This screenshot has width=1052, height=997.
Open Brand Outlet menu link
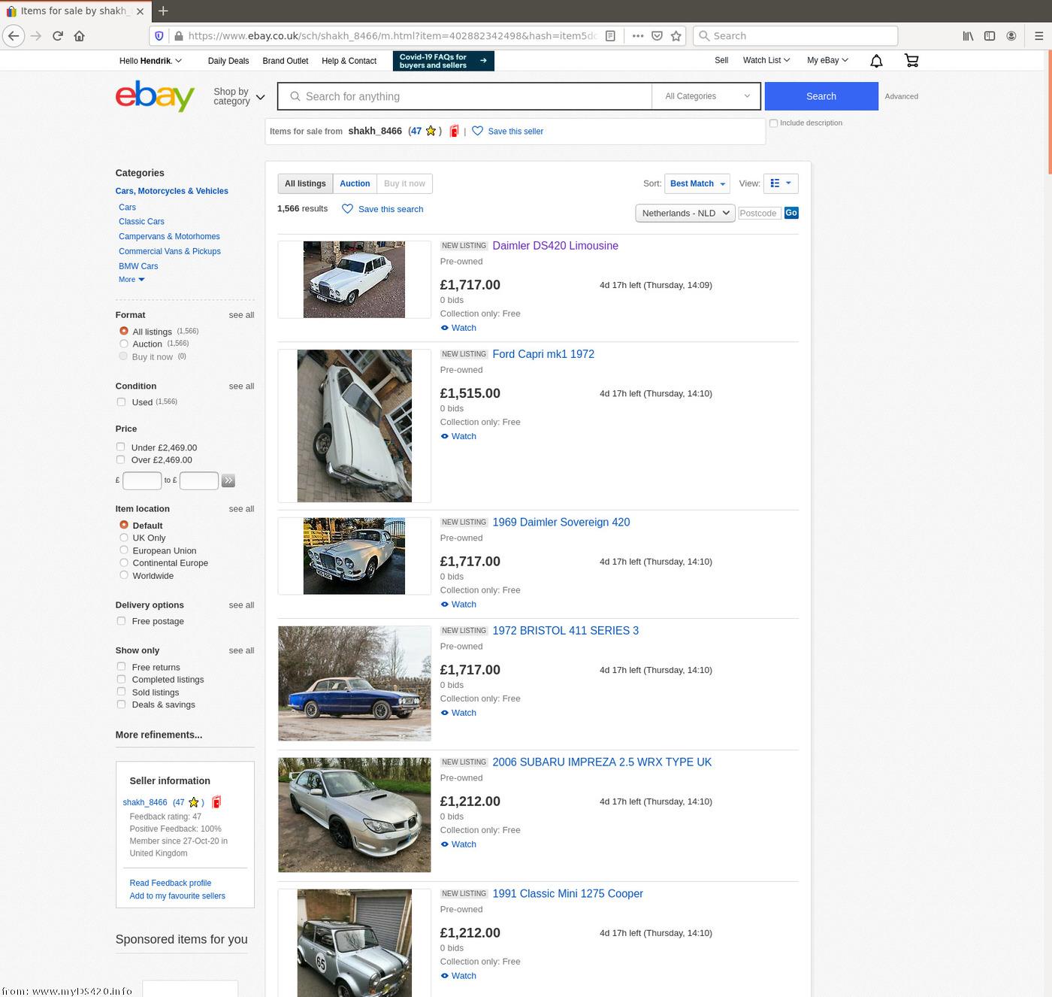click(286, 61)
